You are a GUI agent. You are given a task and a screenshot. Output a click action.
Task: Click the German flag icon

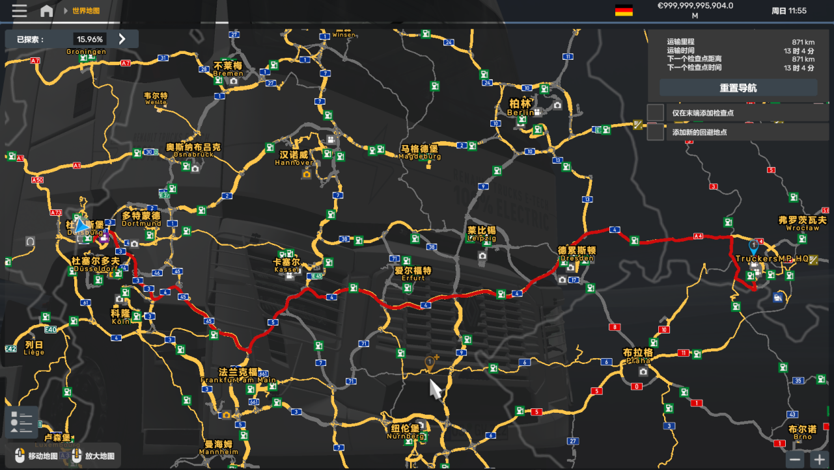pos(624,10)
